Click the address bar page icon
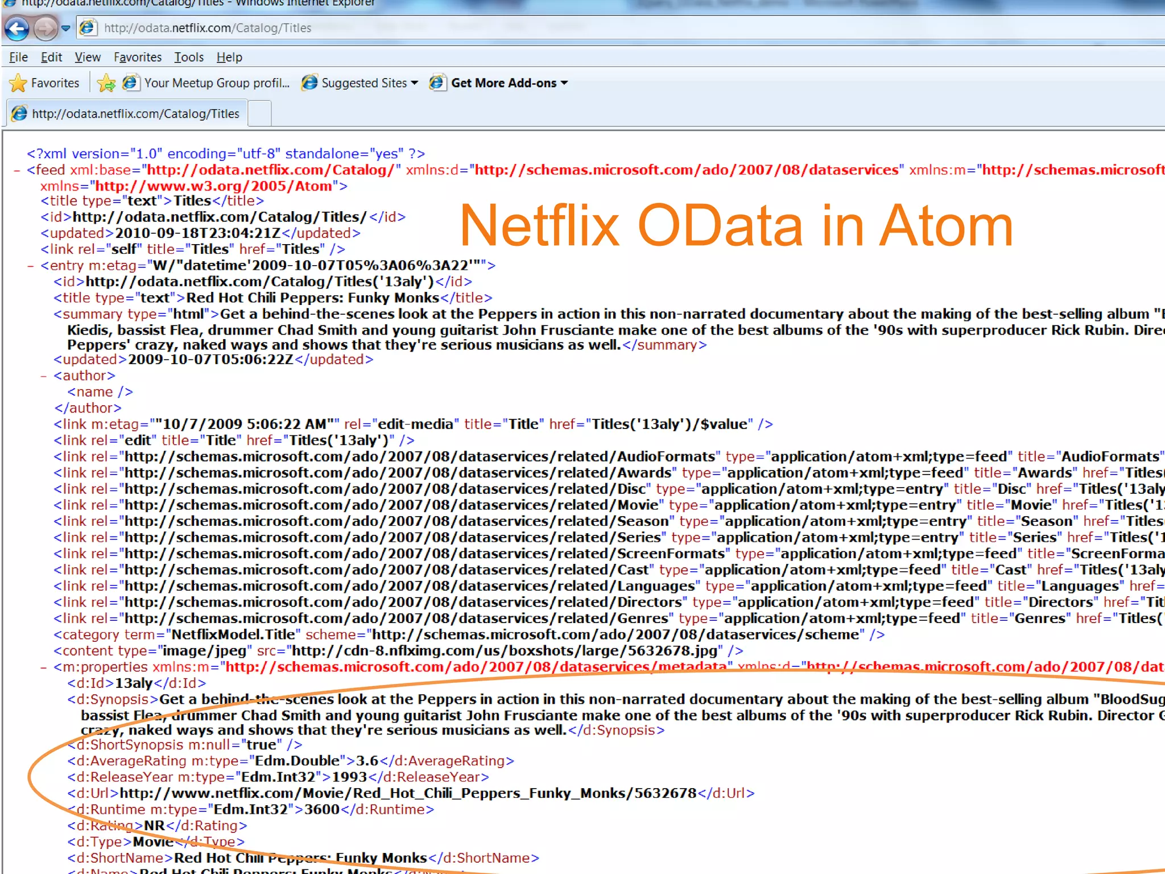The image size is (1165, 874). coord(88,27)
